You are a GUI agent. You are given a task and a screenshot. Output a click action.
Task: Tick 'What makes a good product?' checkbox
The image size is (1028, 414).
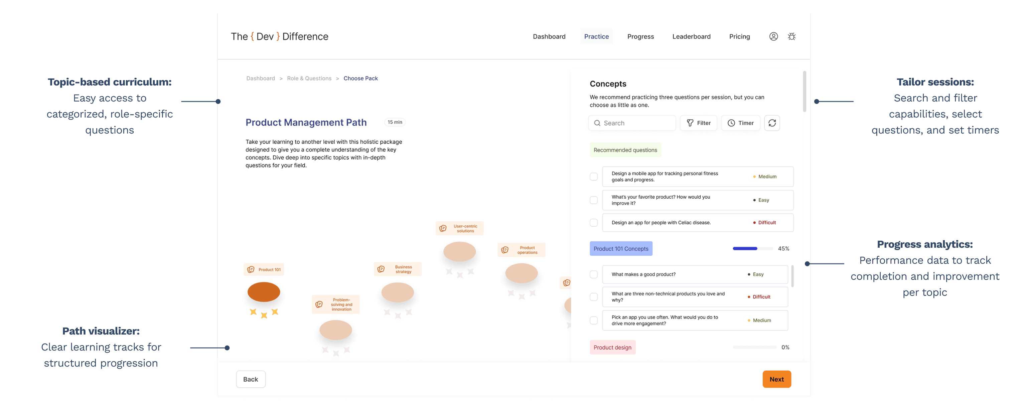pyautogui.click(x=593, y=274)
